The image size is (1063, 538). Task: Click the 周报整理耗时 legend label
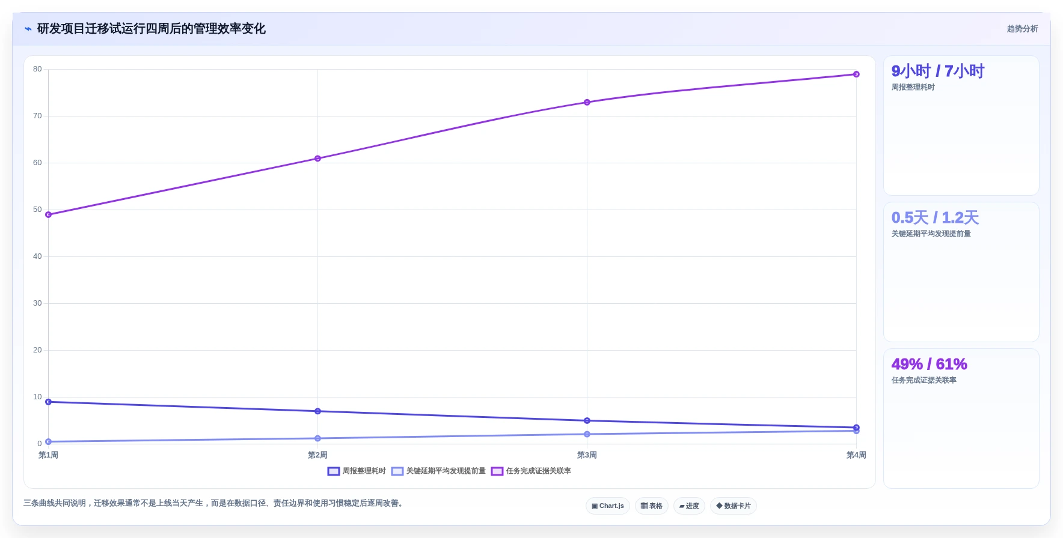364,471
